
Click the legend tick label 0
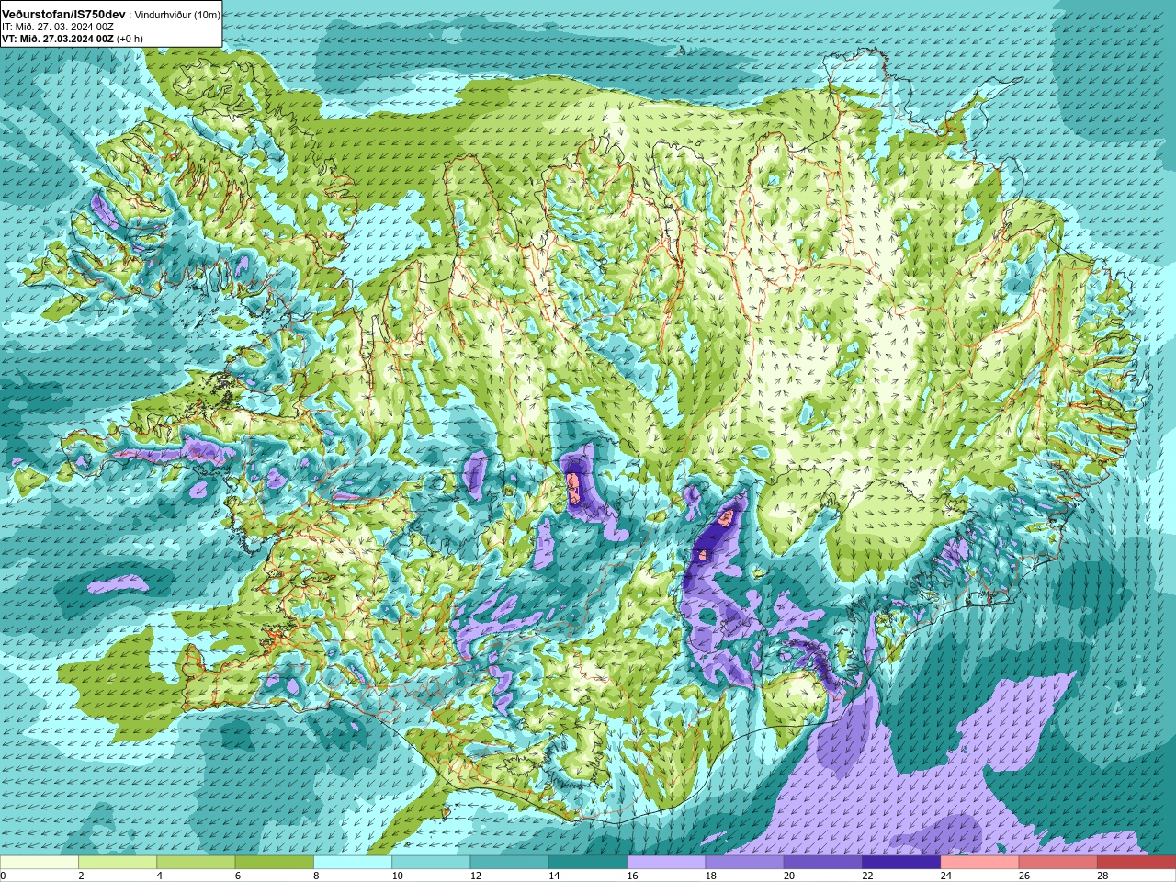pos(3,876)
